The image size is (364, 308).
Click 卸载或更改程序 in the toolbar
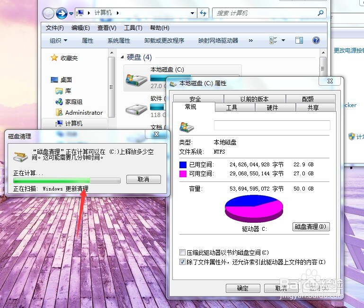click(x=164, y=41)
